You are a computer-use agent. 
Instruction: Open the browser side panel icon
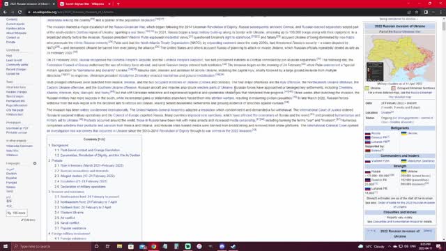click(426, 13)
